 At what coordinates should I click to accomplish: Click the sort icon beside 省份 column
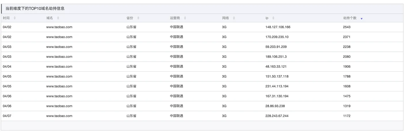click(138, 18)
